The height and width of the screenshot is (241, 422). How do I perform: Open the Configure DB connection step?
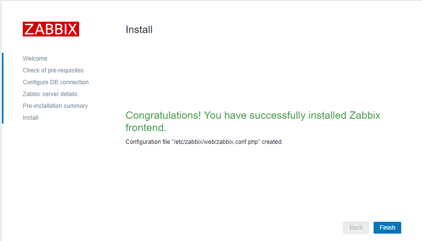coord(56,82)
